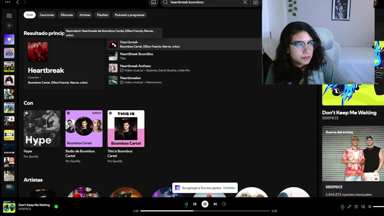Open the HeartBreak BoomBox row thumbnail
The width and height of the screenshot is (384, 216).
tap(113, 56)
